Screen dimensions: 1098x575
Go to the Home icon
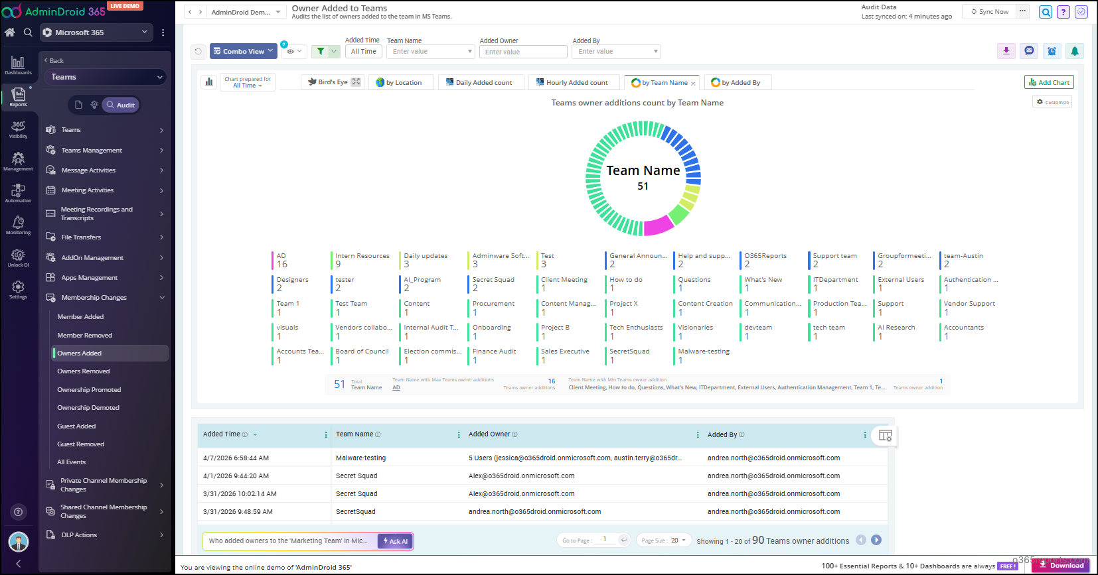[9, 32]
